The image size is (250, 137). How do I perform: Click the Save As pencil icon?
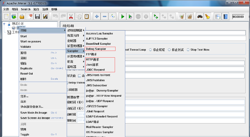(x=45, y=16)
